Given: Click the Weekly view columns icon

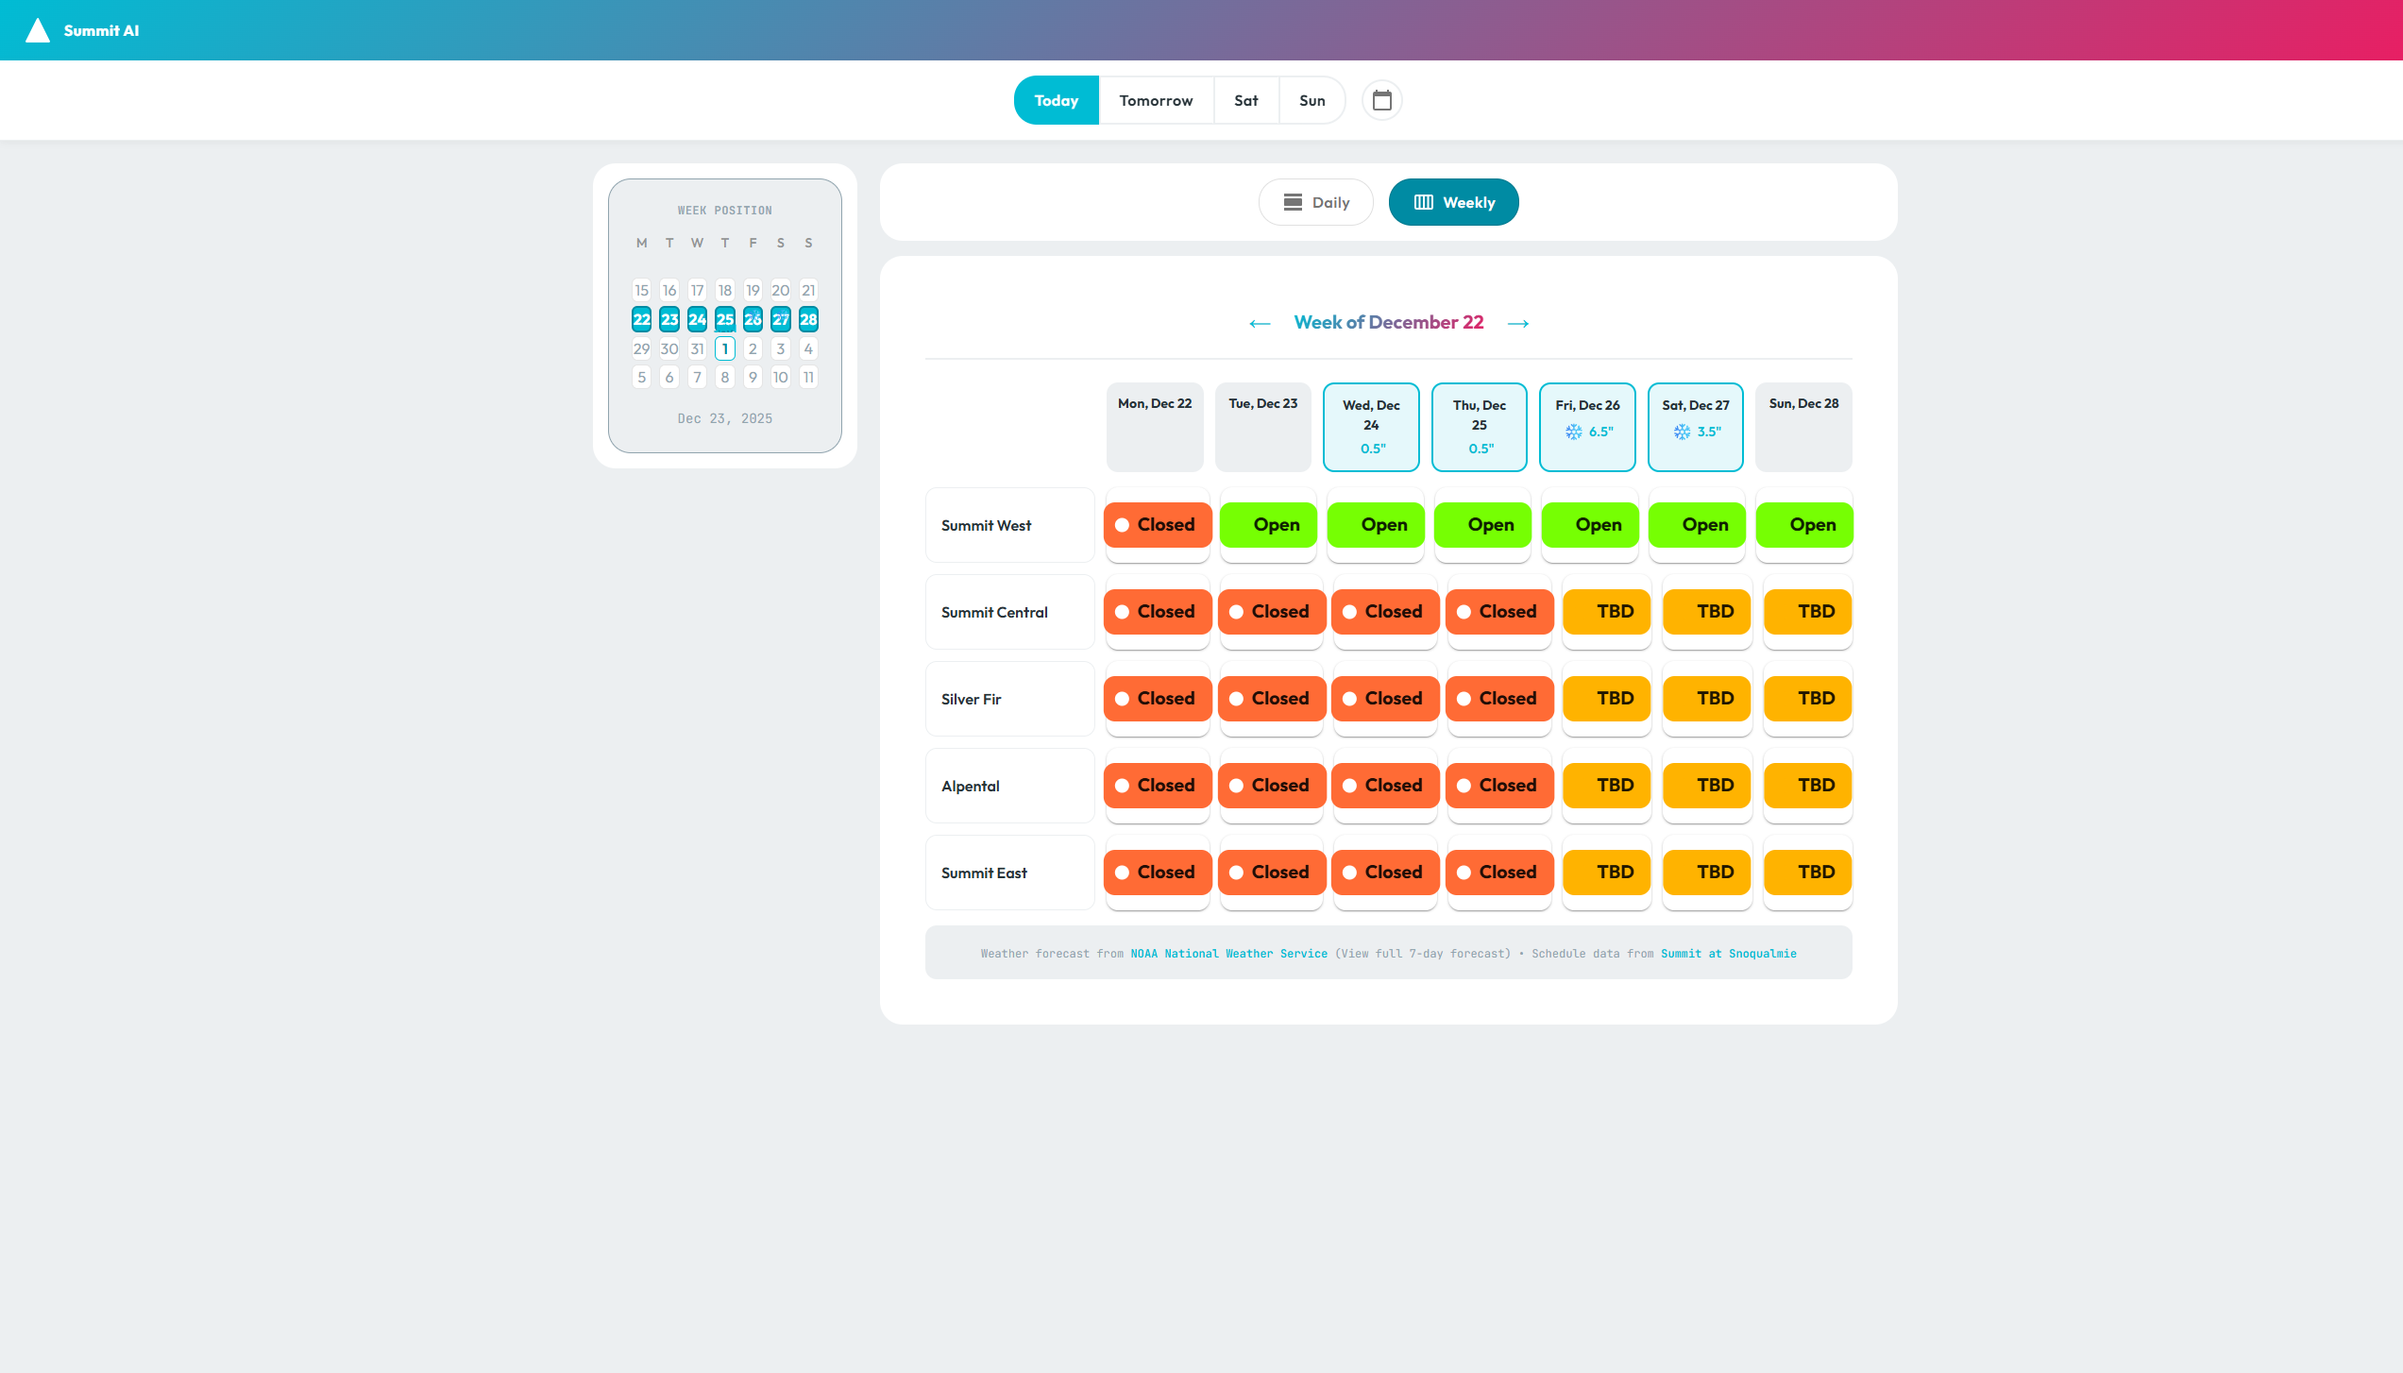Looking at the screenshot, I should [1423, 202].
